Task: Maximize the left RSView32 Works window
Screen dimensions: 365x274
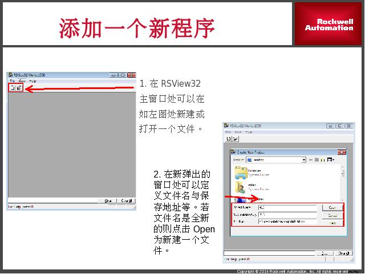Action: tap(122, 75)
